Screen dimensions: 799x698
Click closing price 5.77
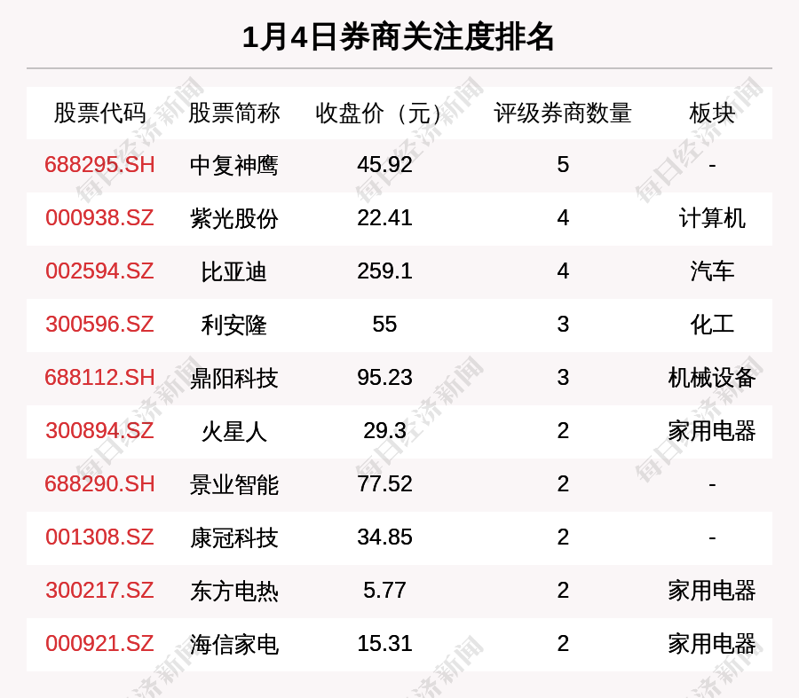point(384,591)
